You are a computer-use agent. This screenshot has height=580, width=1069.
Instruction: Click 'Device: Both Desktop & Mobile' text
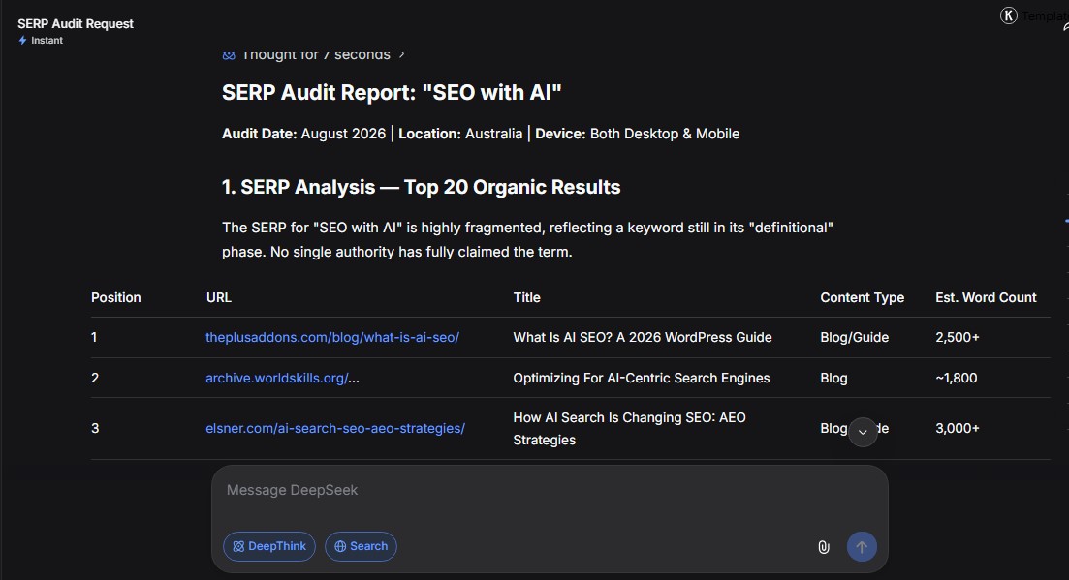(x=637, y=134)
